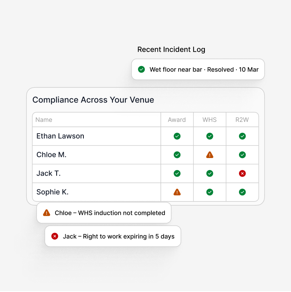
Task: Select the R2W column header
Action: click(x=242, y=120)
